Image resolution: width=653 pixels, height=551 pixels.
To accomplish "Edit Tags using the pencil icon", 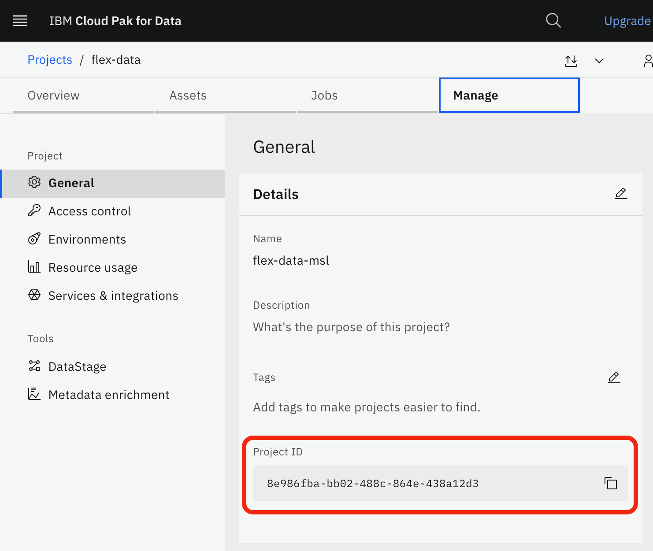I will (x=614, y=377).
